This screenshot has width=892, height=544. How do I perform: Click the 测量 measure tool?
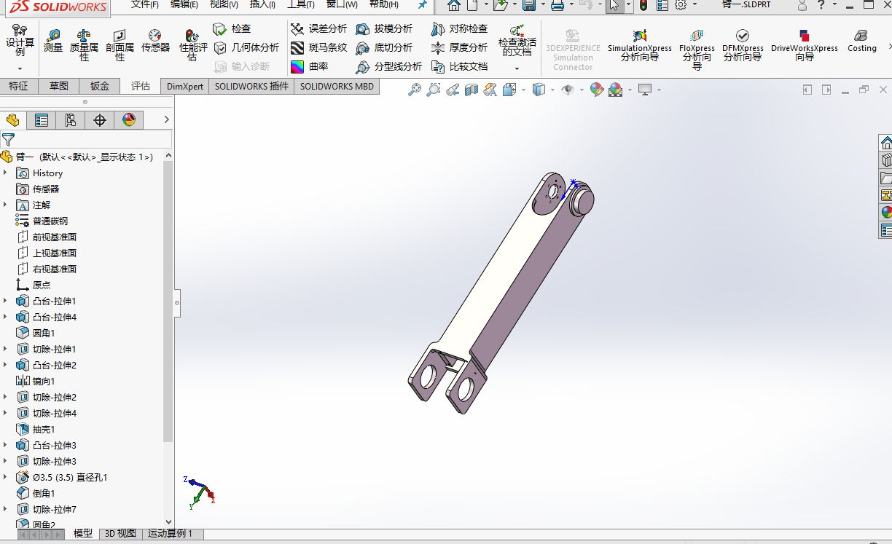(53, 42)
